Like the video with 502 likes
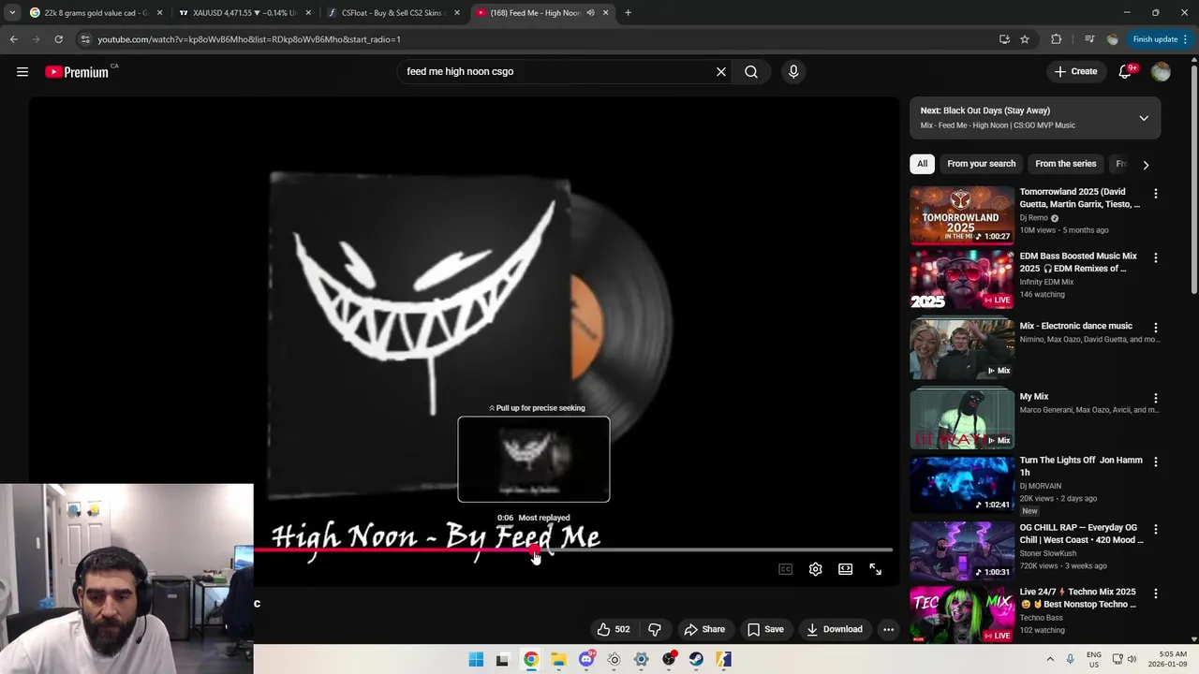This screenshot has height=674, width=1199. [x=614, y=629]
